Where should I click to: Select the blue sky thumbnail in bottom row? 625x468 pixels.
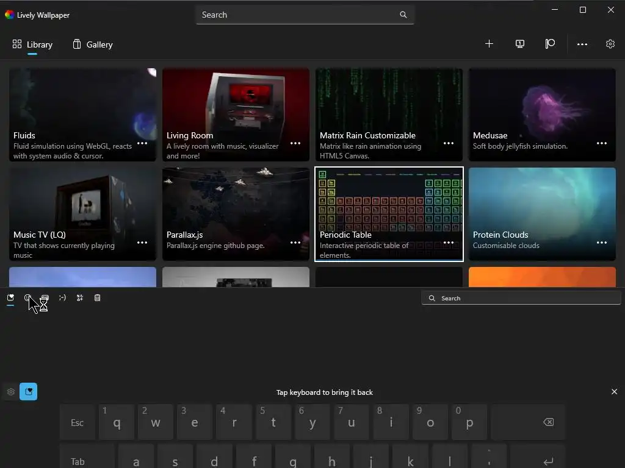click(x=82, y=277)
